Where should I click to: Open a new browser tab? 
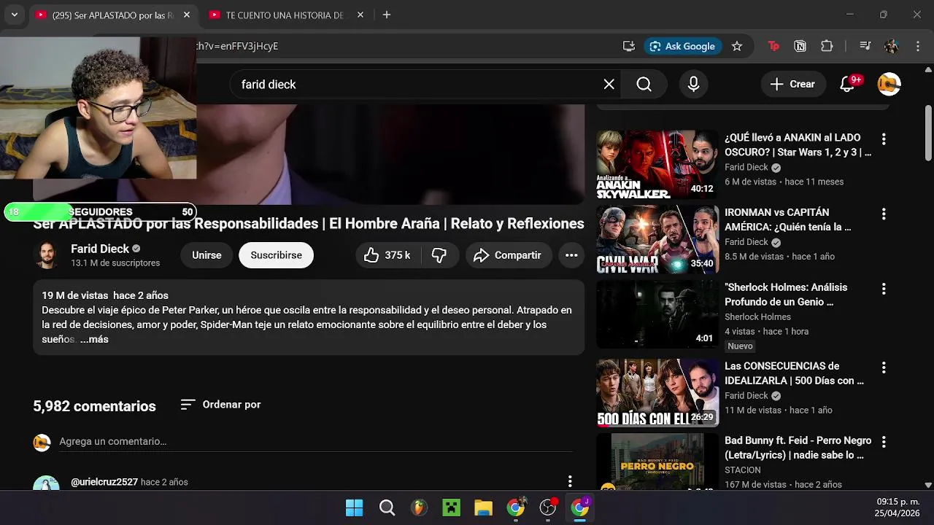(387, 15)
